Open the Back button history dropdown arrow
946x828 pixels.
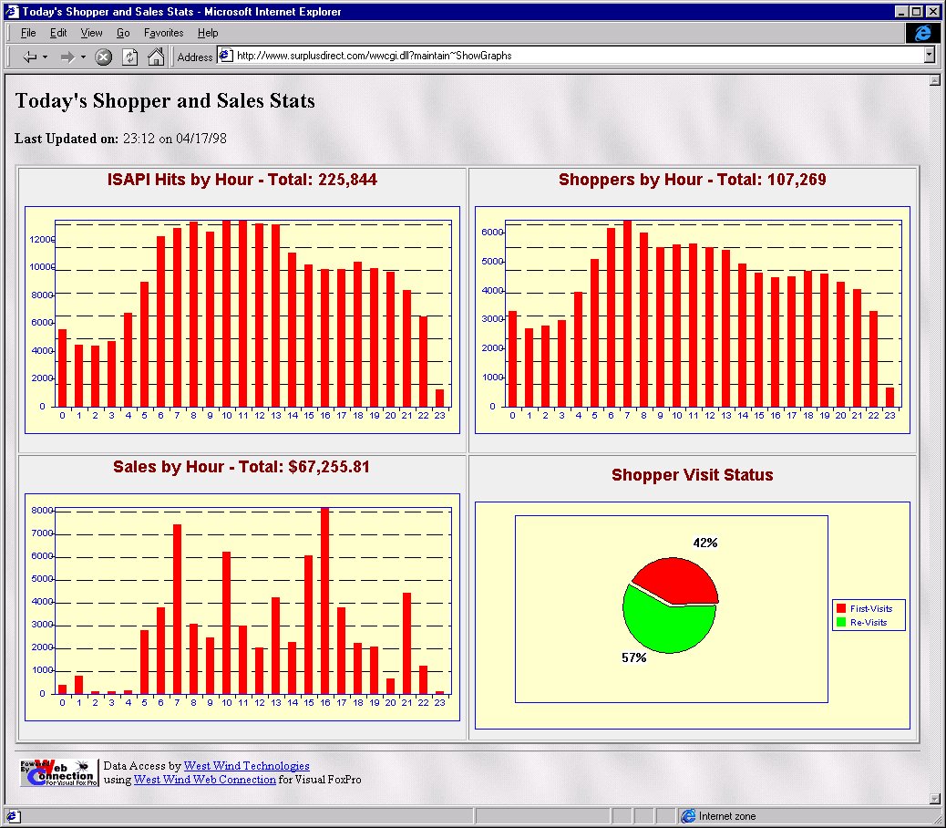(45, 57)
